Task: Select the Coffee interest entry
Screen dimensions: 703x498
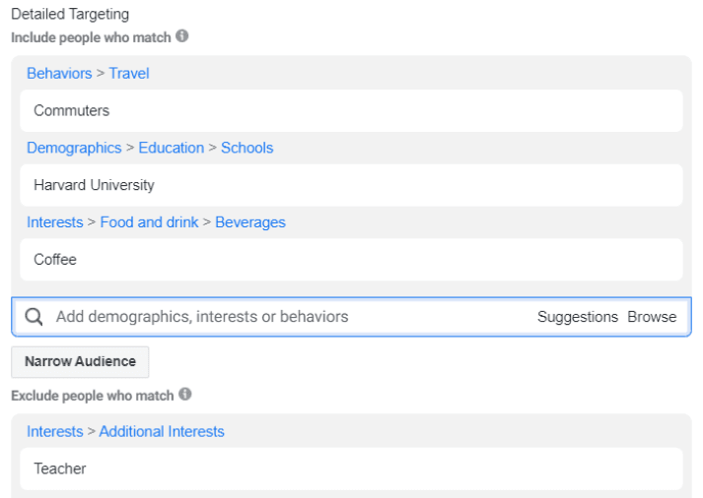Action: [55, 260]
